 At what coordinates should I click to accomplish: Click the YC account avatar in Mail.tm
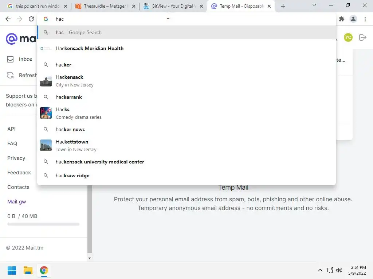click(348, 37)
